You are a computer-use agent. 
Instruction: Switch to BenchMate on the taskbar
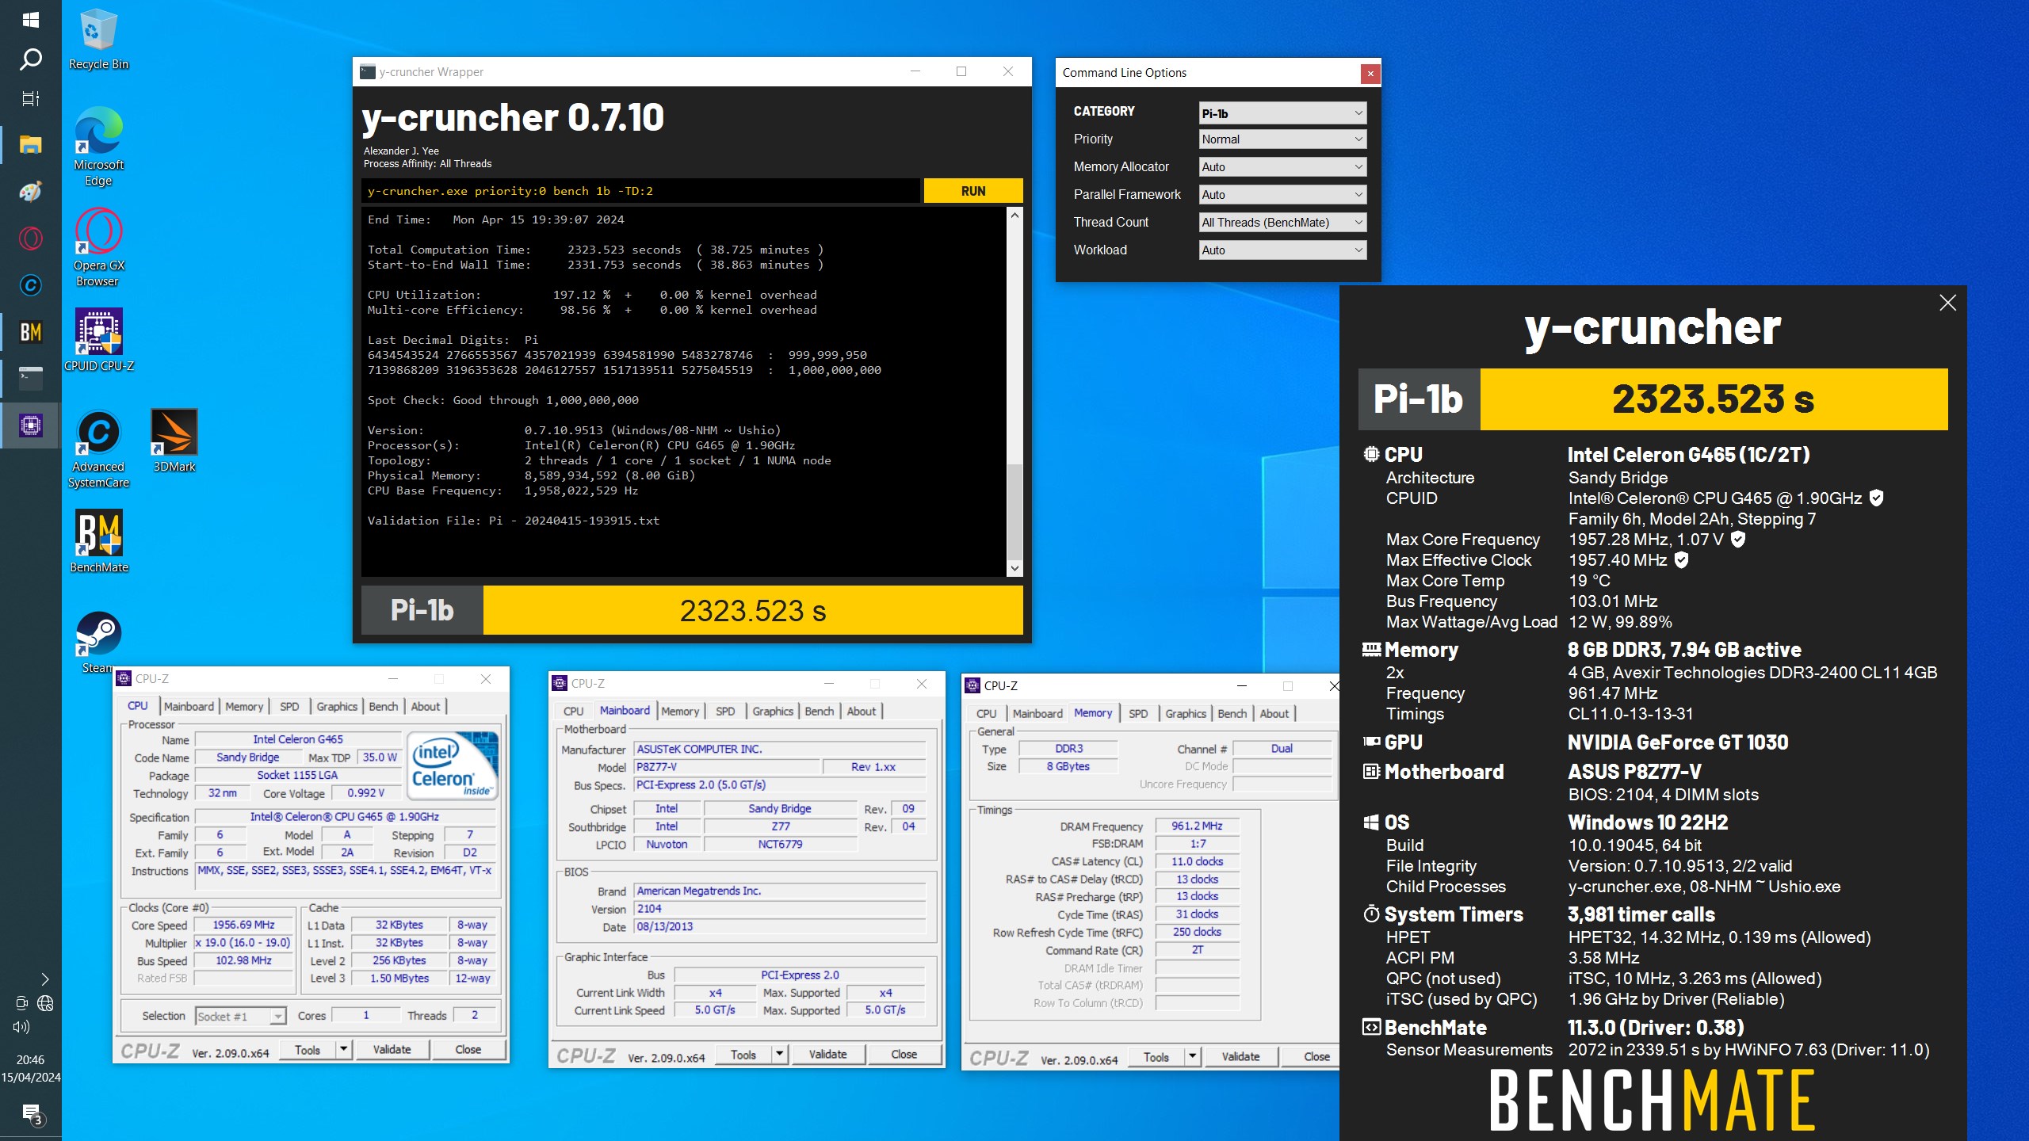coord(31,332)
